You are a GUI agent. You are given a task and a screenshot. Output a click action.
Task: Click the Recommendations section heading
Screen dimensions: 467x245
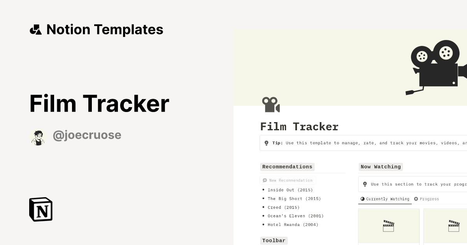coord(287,167)
